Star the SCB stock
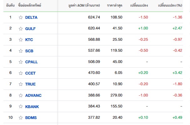 (21, 51)
